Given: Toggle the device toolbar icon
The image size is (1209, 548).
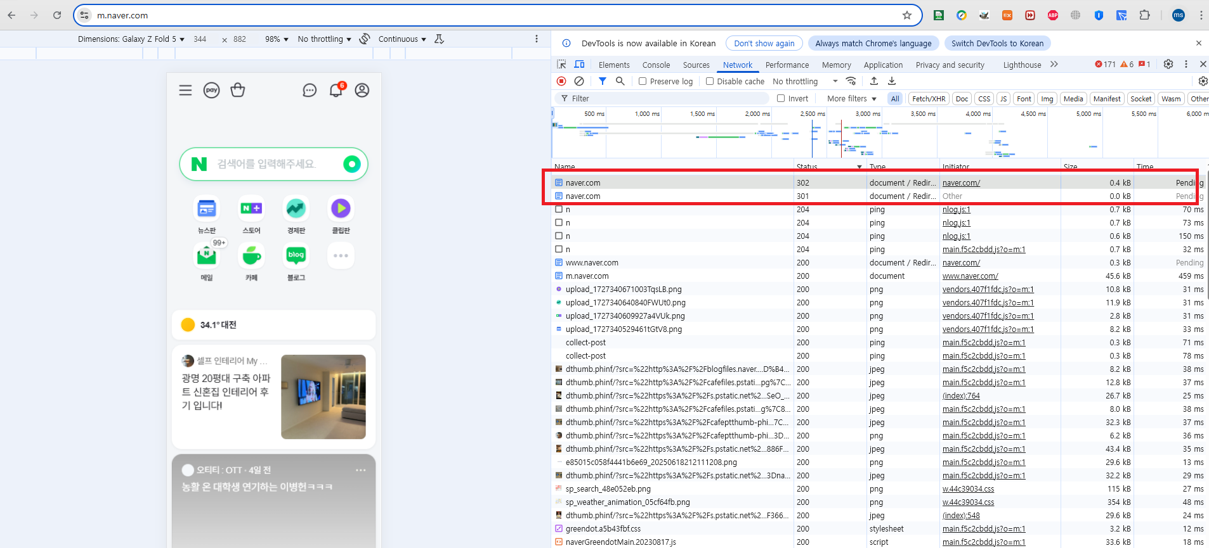Looking at the screenshot, I should pos(579,65).
